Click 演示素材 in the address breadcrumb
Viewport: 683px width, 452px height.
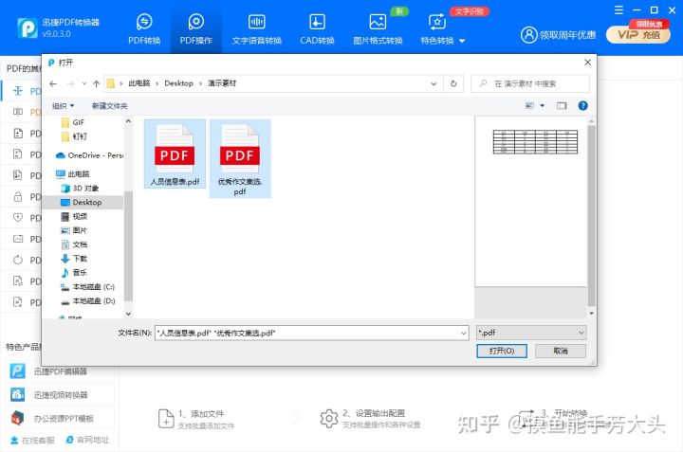tap(222, 83)
